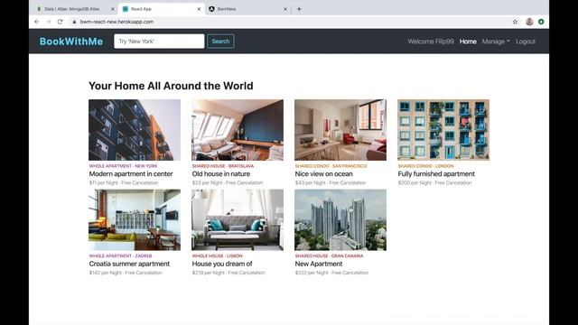Open the Modern apartment in center image
The image size is (578, 325).
pyautogui.click(x=135, y=130)
